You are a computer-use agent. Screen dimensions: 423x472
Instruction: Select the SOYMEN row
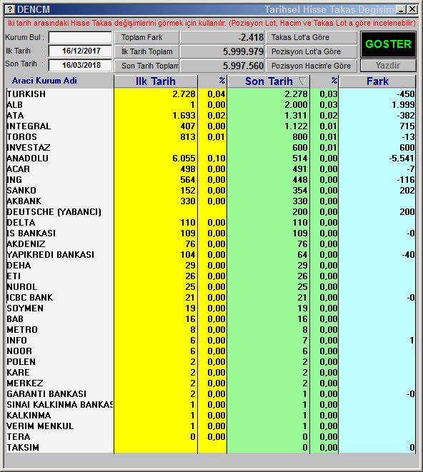pos(211,308)
